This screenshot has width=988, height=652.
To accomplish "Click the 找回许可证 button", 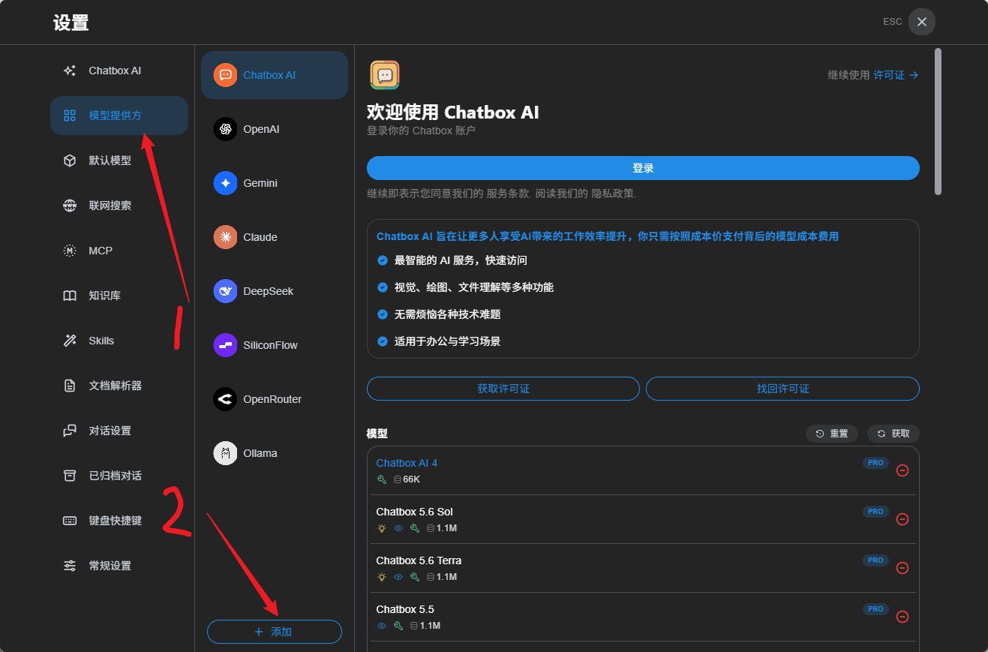I will pos(782,389).
